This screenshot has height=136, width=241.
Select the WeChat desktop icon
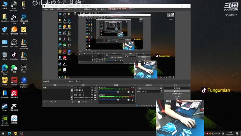click(14, 69)
